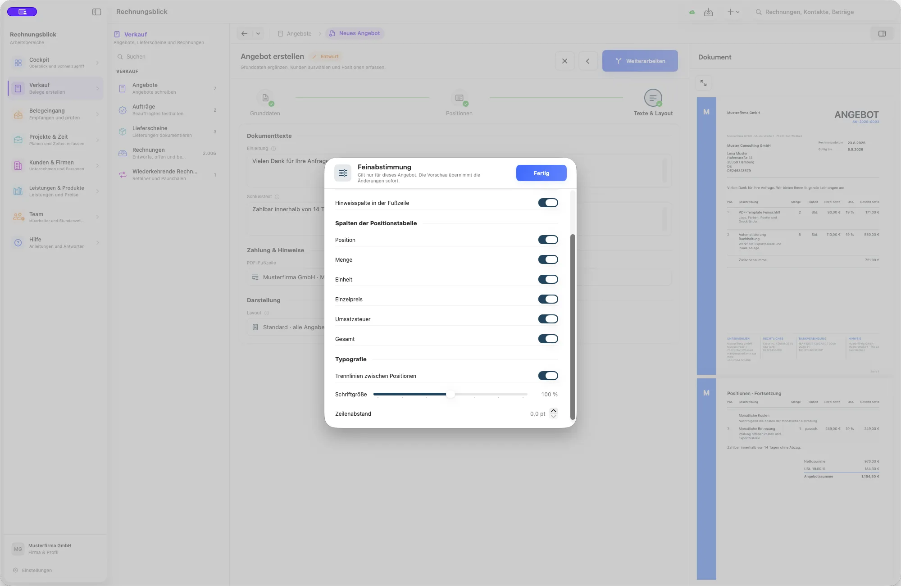Toggle the Einzelpreis column switch

(548, 299)
